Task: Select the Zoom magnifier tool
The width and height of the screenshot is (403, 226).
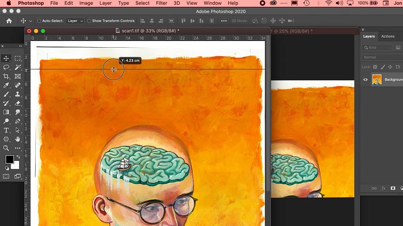Action: coord(6,148)
